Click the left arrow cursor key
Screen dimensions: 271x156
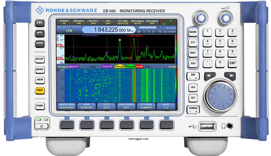(x=210, y=76)
